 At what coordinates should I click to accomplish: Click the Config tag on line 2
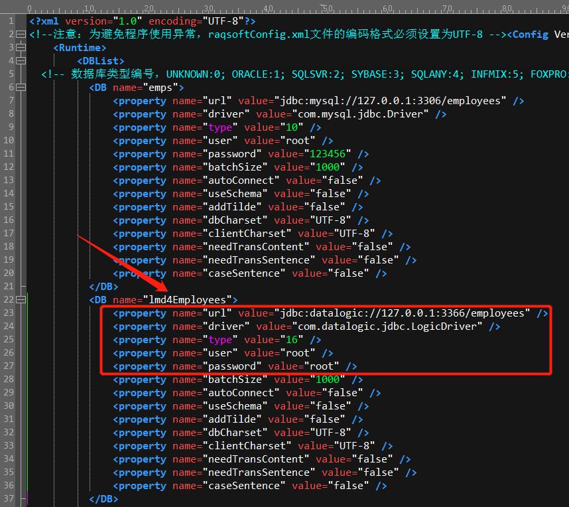pyautogui.click(x=528, y=35)
